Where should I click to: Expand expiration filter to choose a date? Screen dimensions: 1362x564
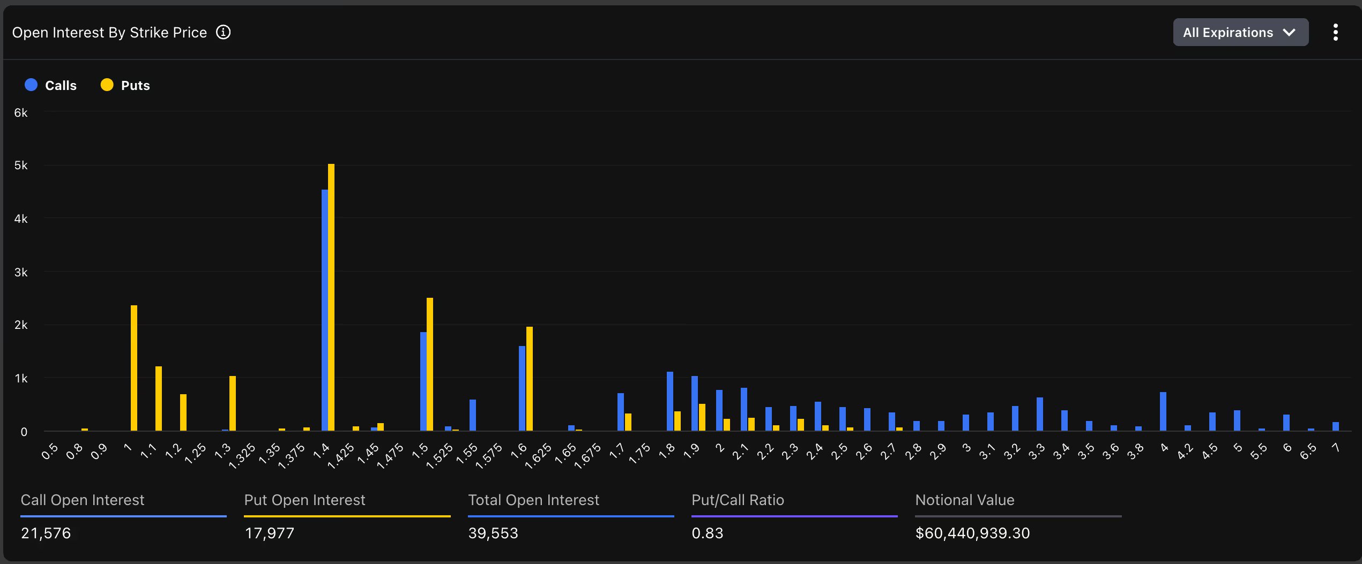1240,32
